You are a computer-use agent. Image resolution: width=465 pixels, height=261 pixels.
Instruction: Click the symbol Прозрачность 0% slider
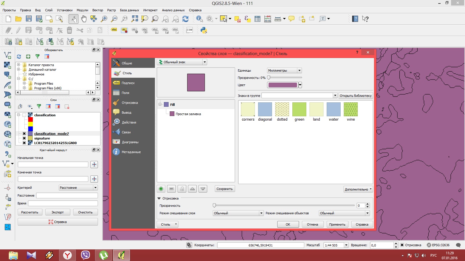pos(285,77)
